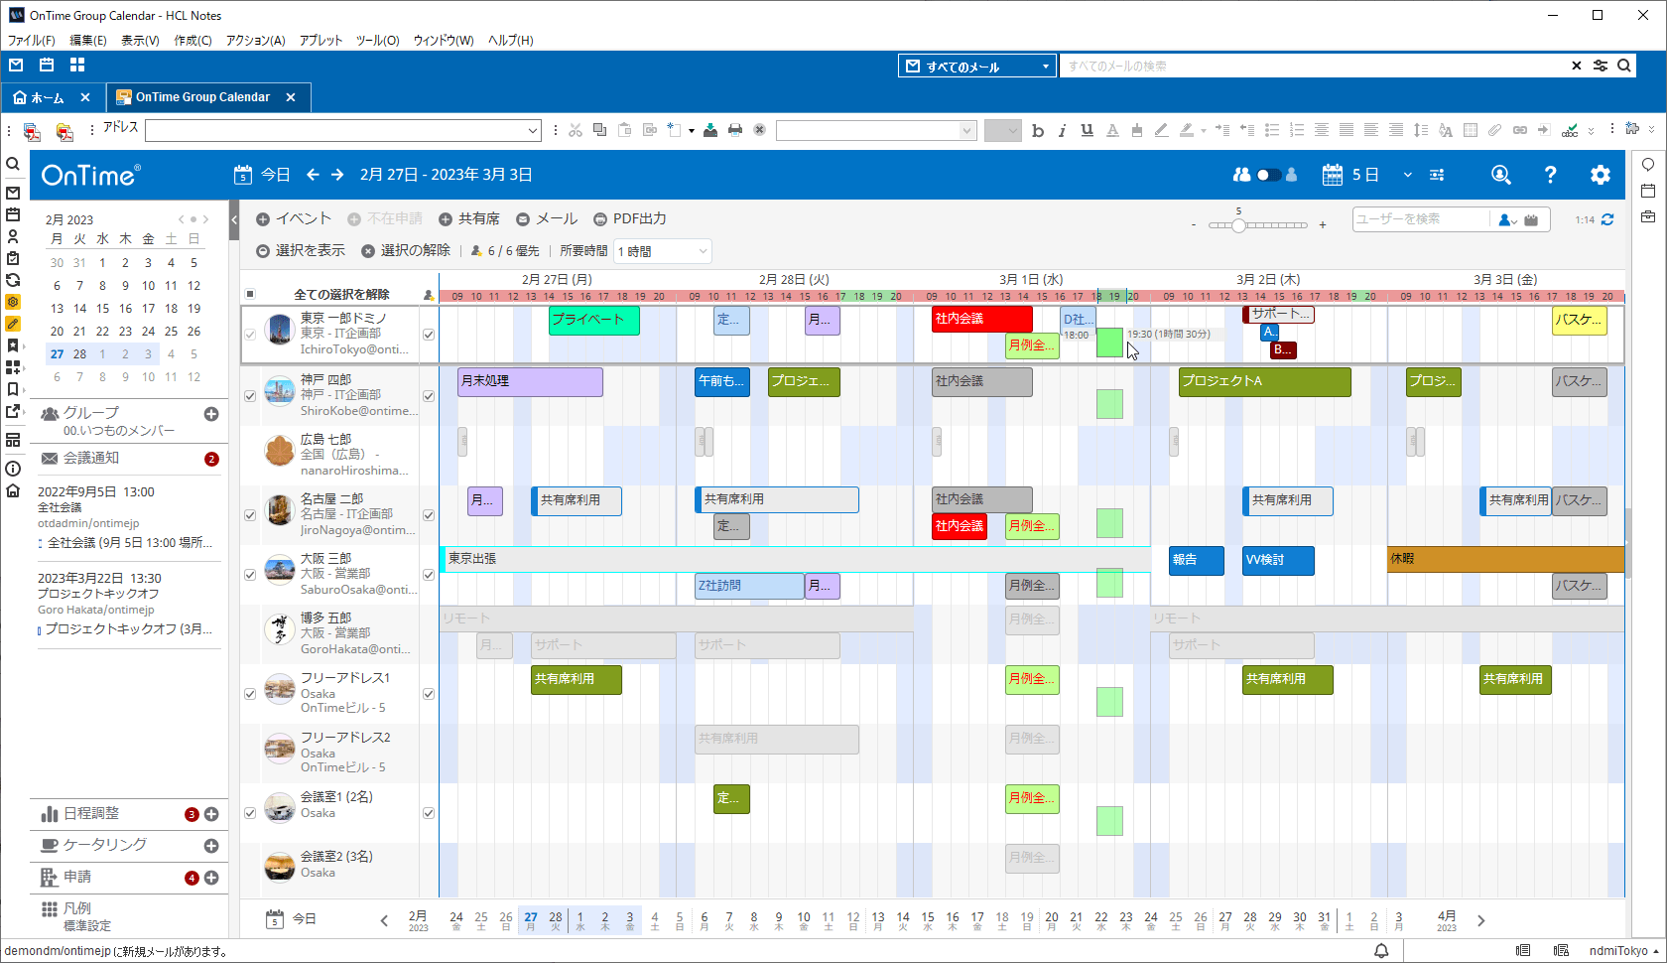
Task: Click the ユーザーを検索 input field
Action: pyautogui.click(x=1421, y=219)
